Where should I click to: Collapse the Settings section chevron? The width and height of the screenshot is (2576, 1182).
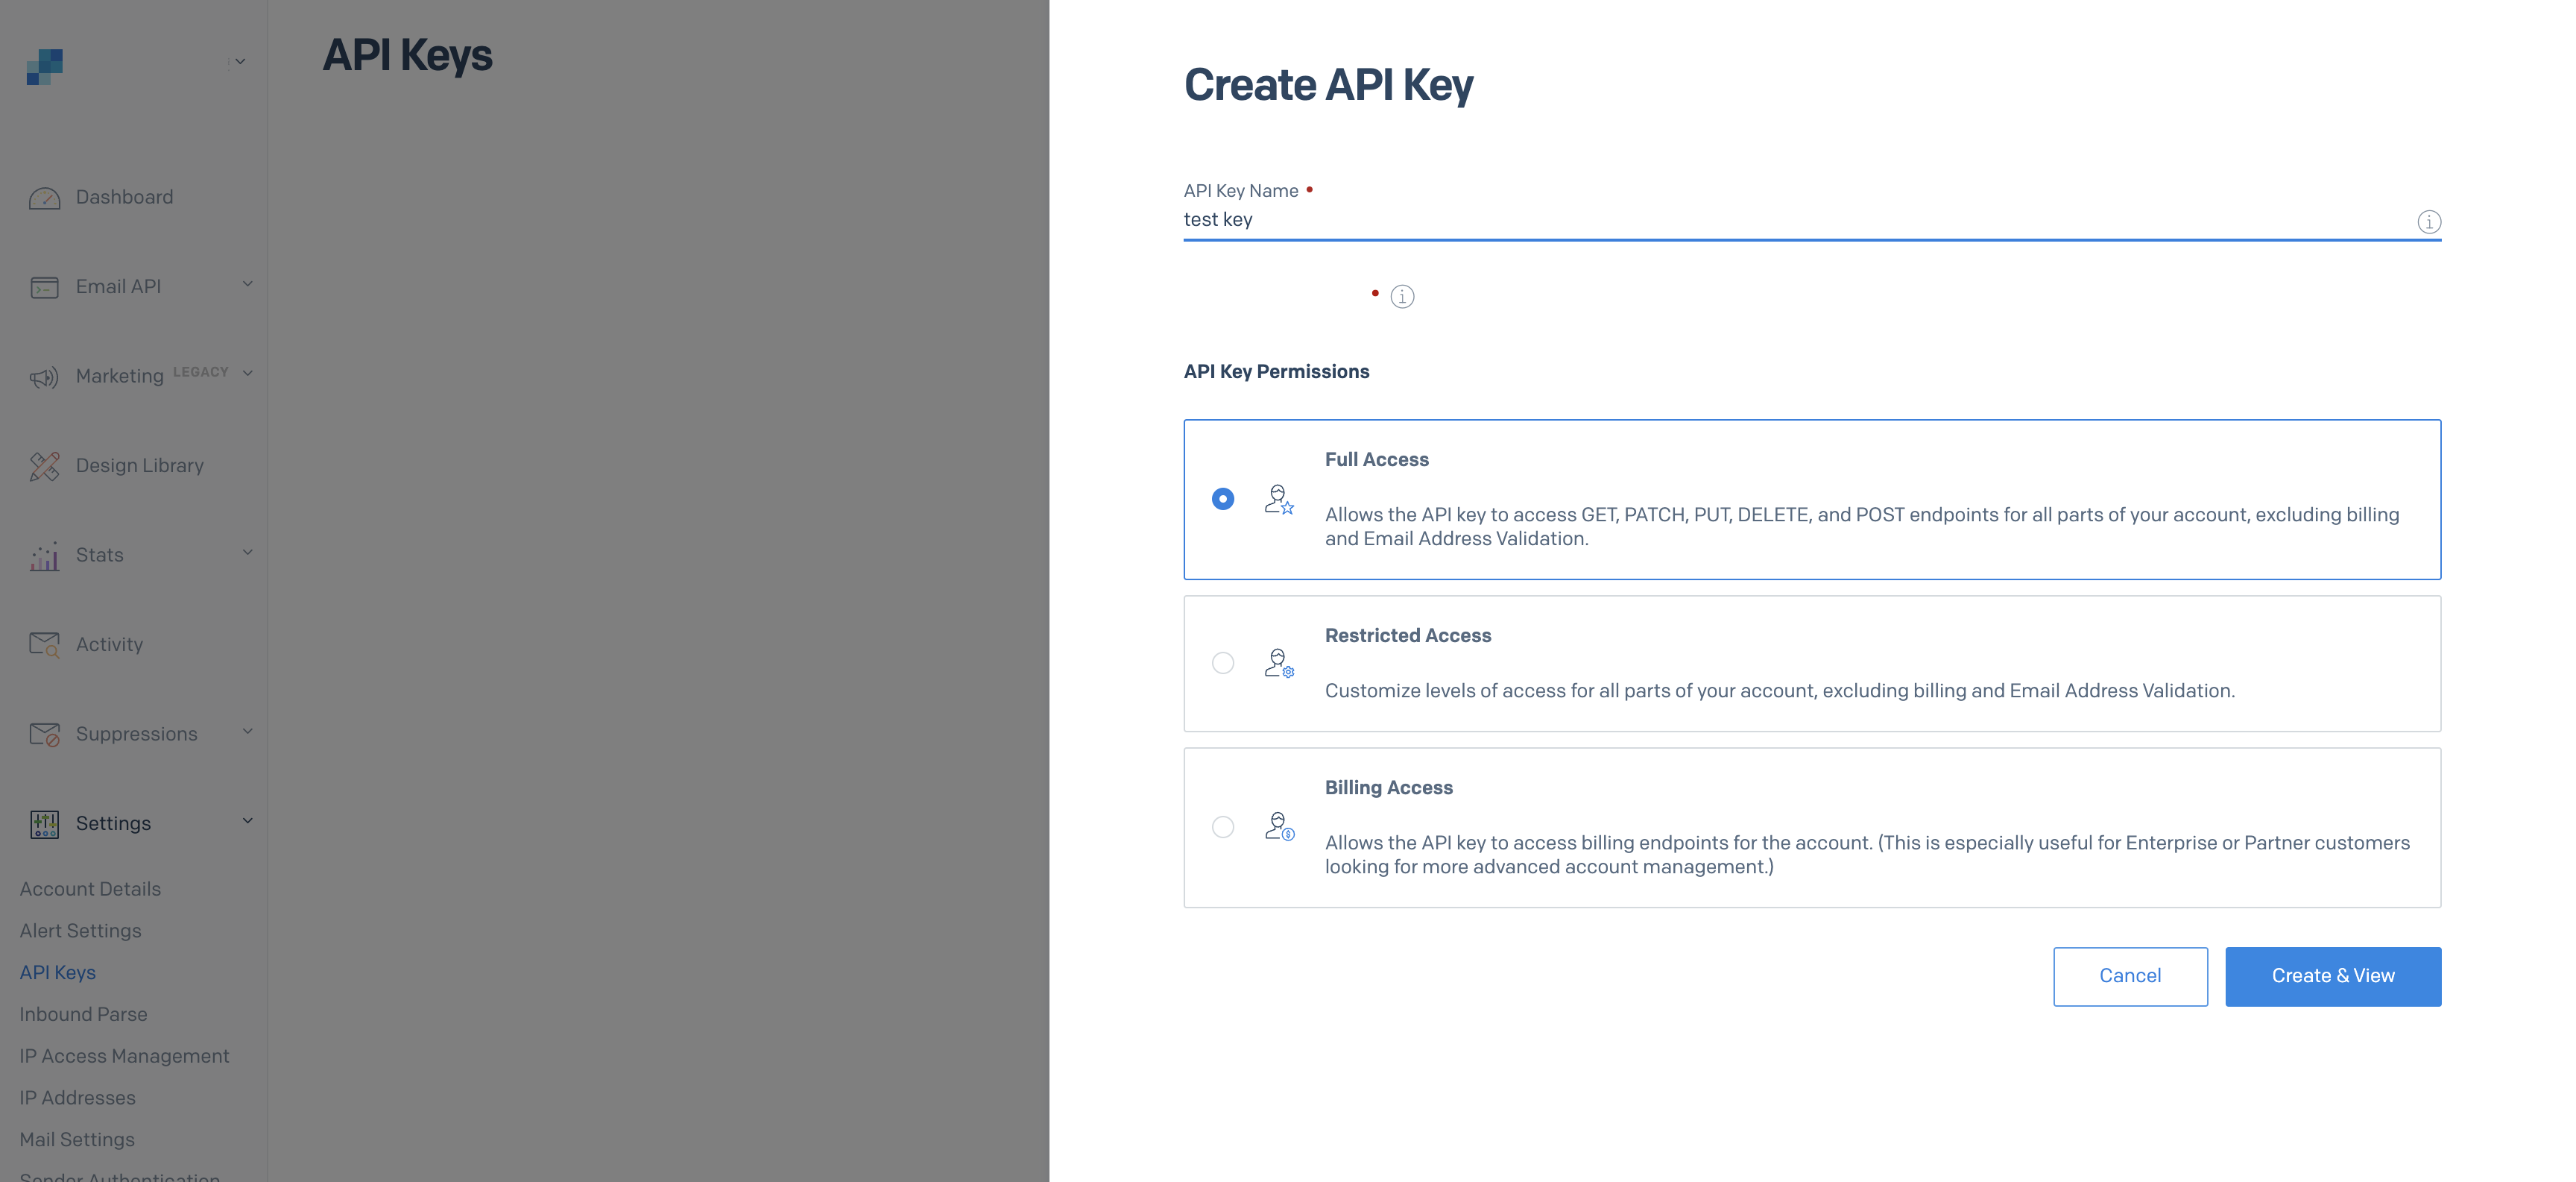pyautogui.click(x=247, y=821)
